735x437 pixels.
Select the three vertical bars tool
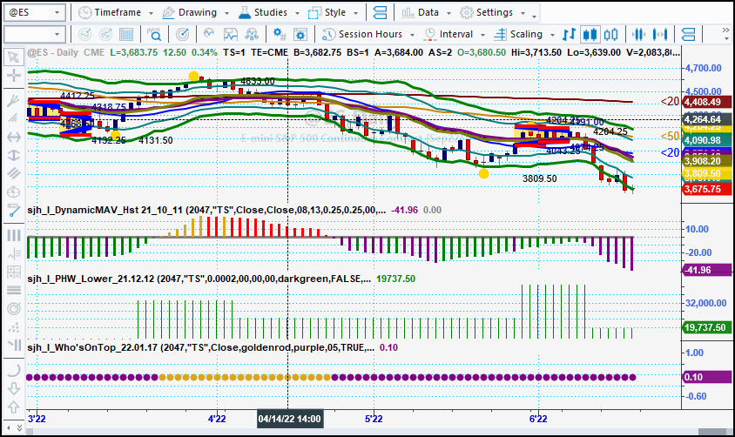[x=14, y=235]
